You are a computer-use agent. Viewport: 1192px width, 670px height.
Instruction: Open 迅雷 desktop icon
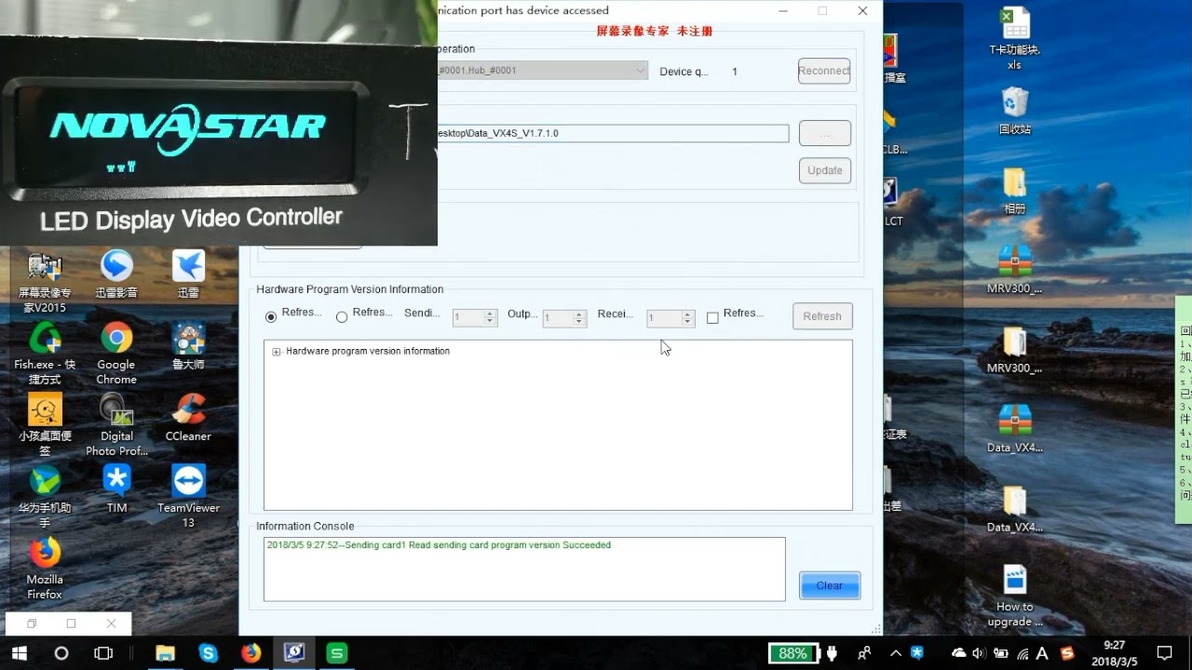coord(188,274)
